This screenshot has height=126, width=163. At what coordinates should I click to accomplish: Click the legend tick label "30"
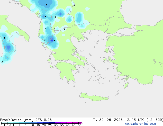(56, 125)
